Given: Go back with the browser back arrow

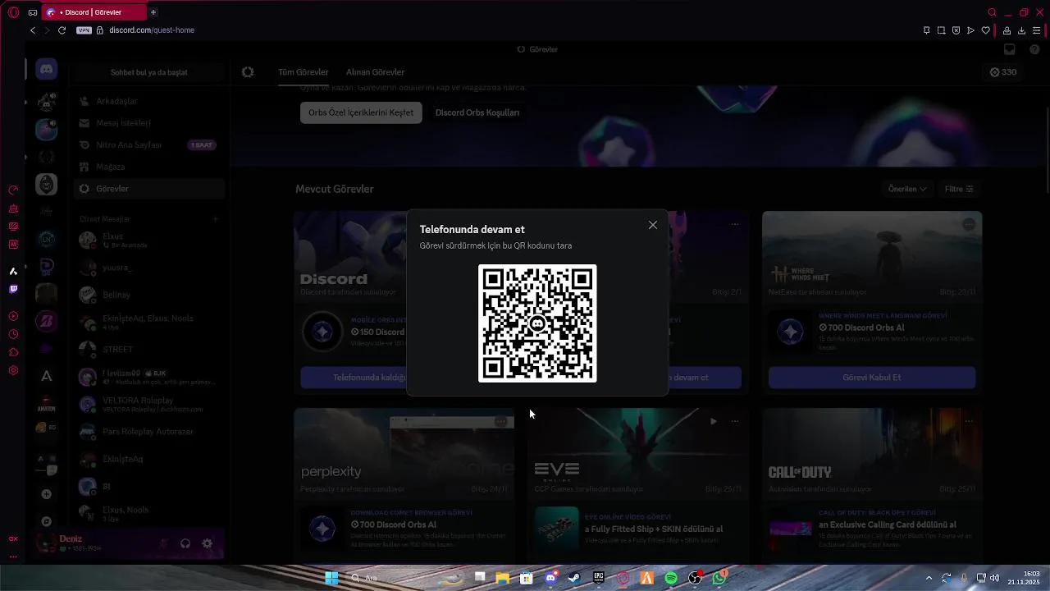Looking at the screenshot, I should tap(33, 30).
